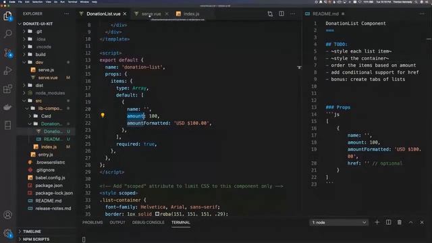Click 'amountFormatted' on editor line 22

point(148,123)
